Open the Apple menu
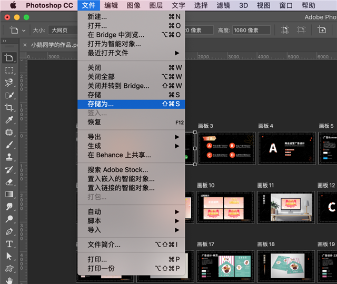Image resolution: width=337 pixels, height=284 pixels. pos(13,5)
